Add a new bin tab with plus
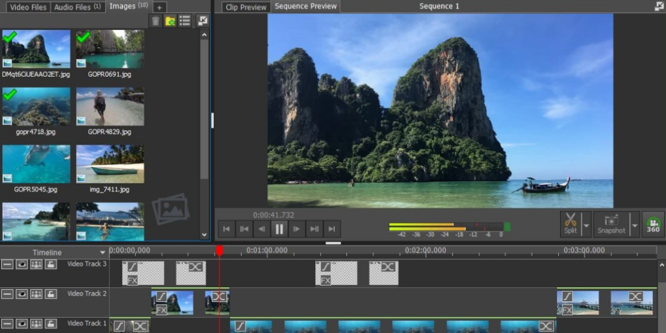The width and height of the screenshot is (666, 333). tap(159, 7)
